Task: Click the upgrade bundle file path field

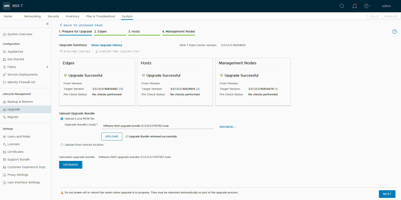Action: tap(157, 126)
